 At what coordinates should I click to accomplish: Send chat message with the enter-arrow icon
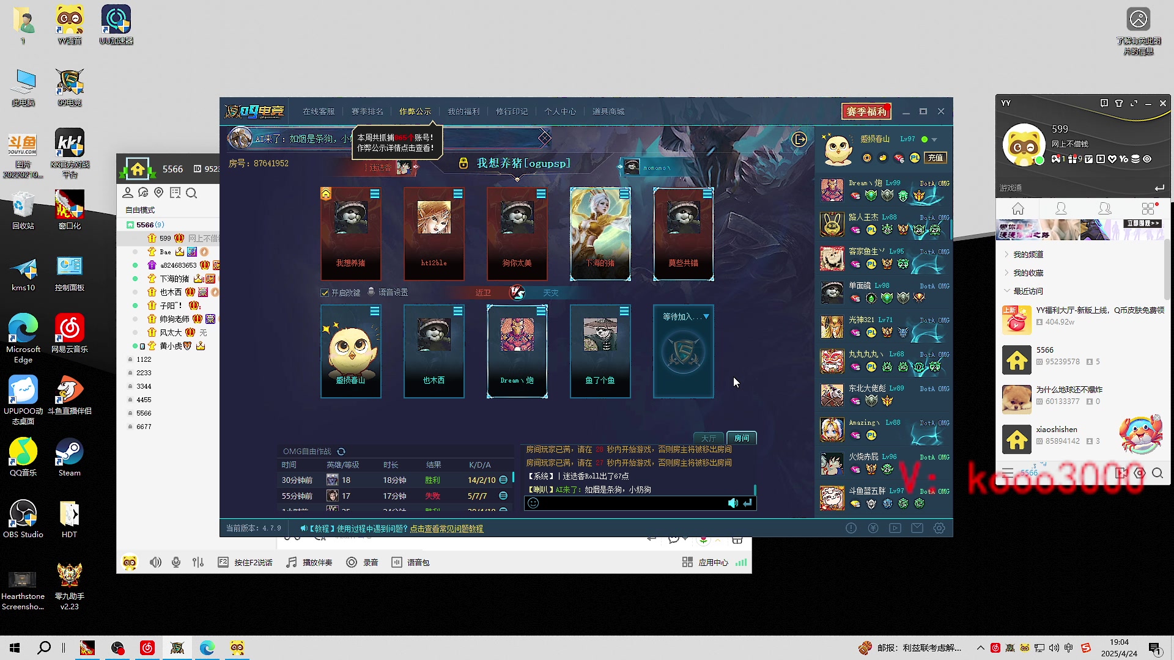click(x=747, y=503)
